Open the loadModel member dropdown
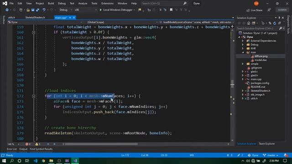Viewport: 292px width, 164px height. [x=197, y=22]
